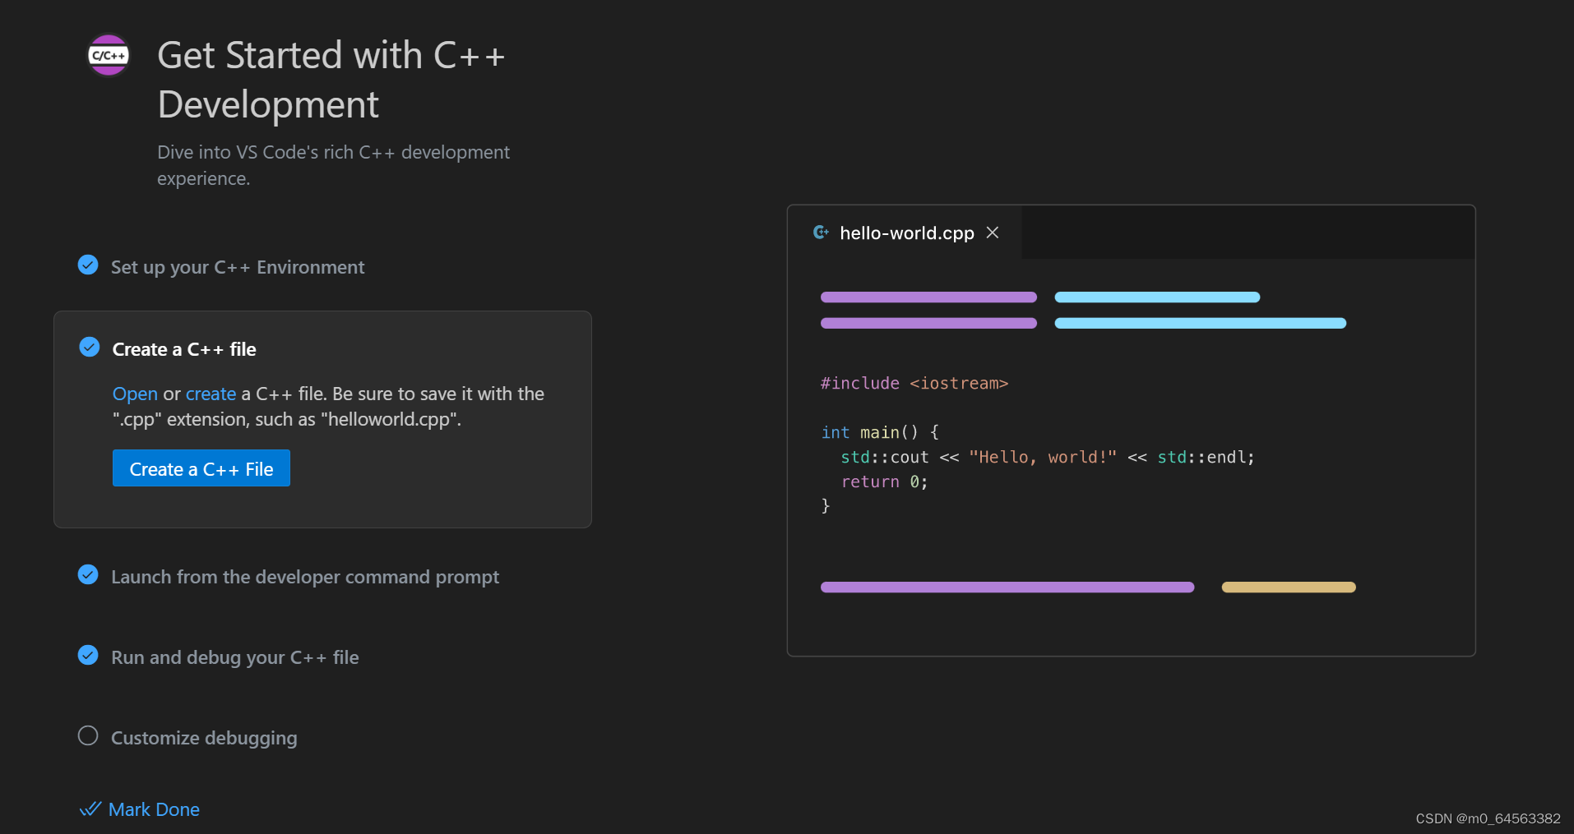Viewport: 1574px width, 834px height.
Task: Toggle completion of the Set up your C++ Environment step
Action: click(x=87, y=265)
